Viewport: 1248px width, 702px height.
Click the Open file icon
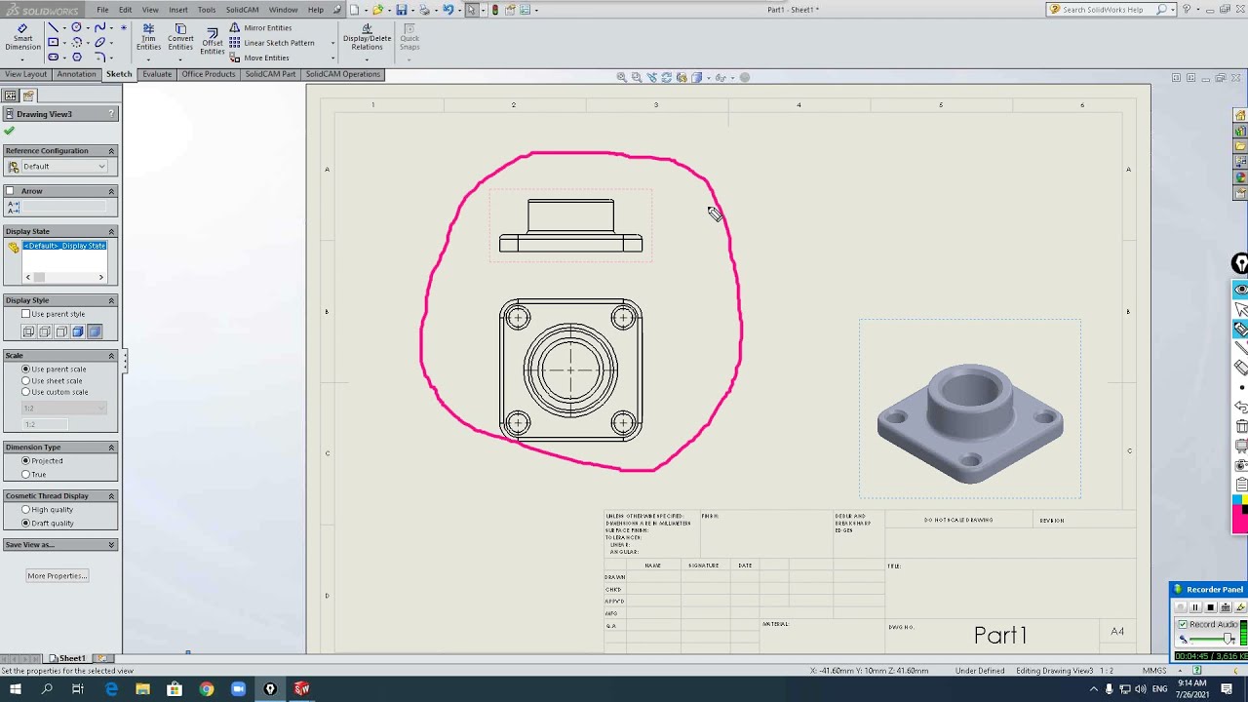[x=377, y=10]
